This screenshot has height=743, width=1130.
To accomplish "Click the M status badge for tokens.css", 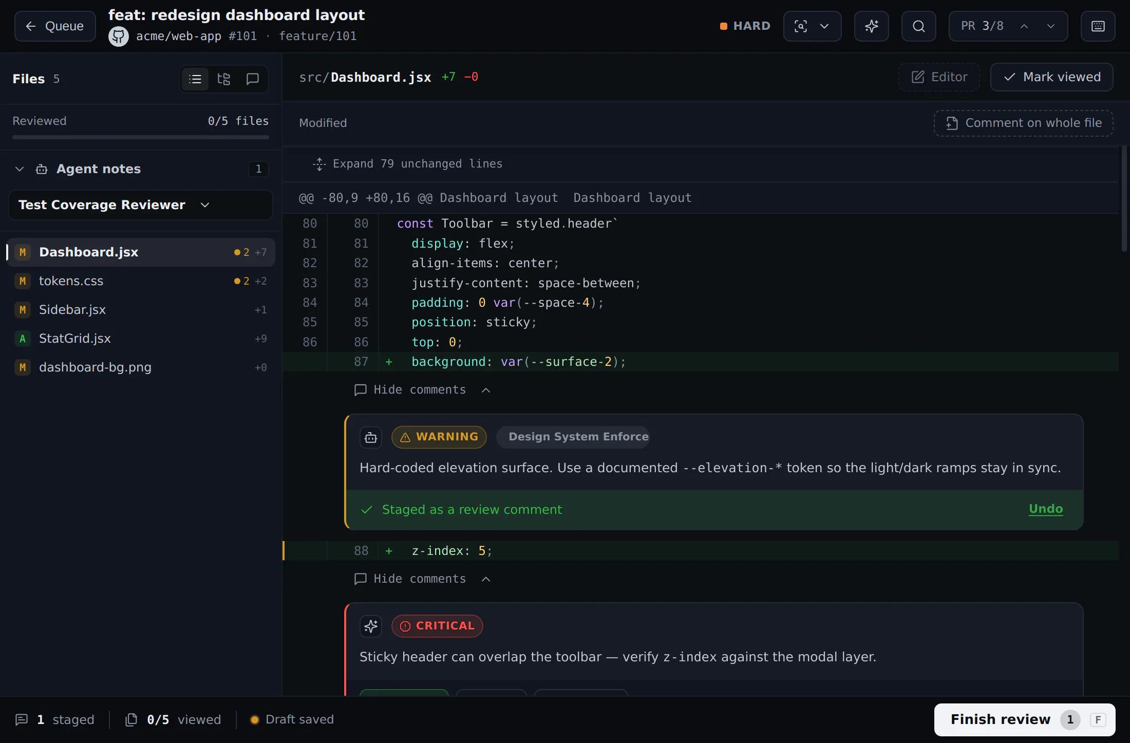I will 23,281.
